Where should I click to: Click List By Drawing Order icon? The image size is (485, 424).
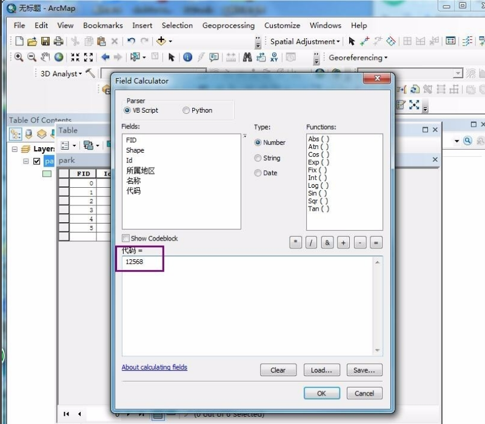(x=16, y=134)
